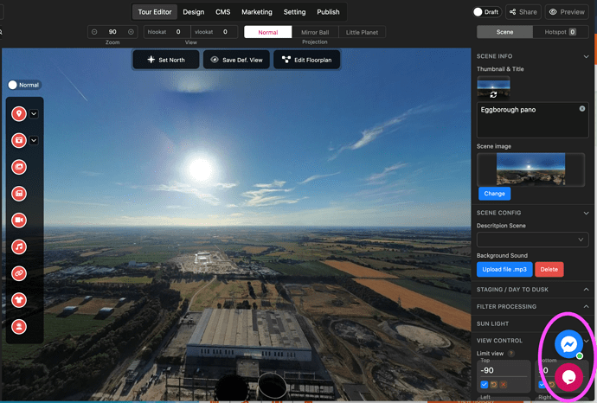Viewport: 597px width, 403px height.
Task: Open the Marketing menu tab
Action: [x=256, y=12]
